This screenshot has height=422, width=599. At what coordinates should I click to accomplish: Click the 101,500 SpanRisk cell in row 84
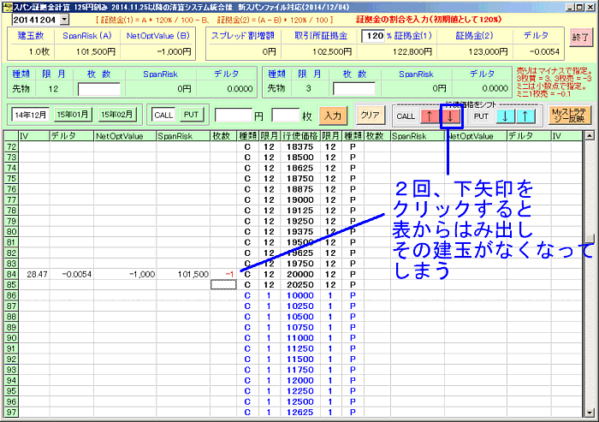coord(183,274)
